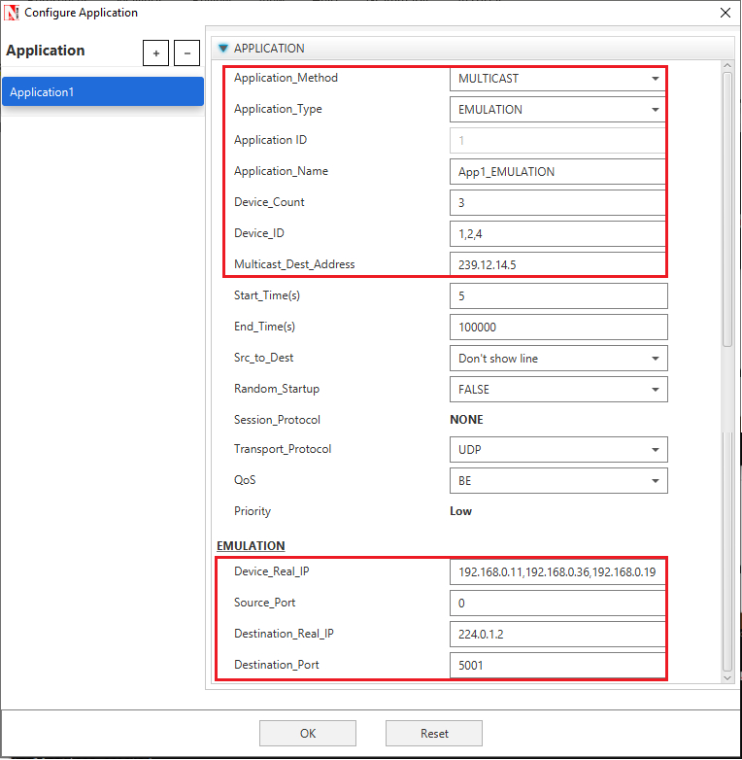Select Application1 in the application list
Viewport: 742px width, 760px height.
point(102,92)
